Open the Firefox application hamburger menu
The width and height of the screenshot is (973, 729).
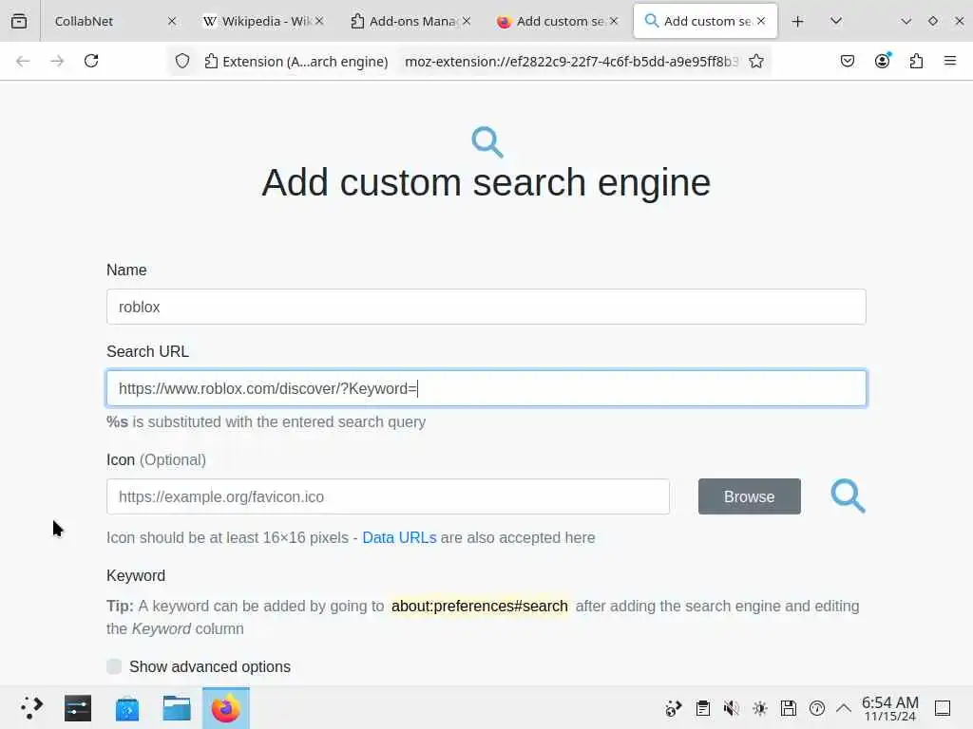950,61
